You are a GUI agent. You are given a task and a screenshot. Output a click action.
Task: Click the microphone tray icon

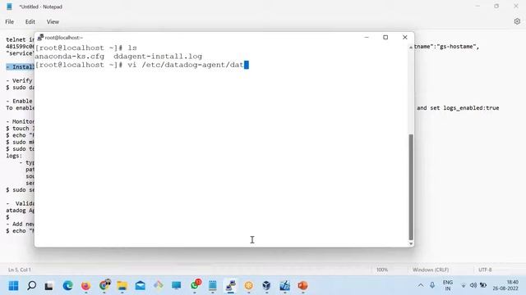[x=432, y=285]
